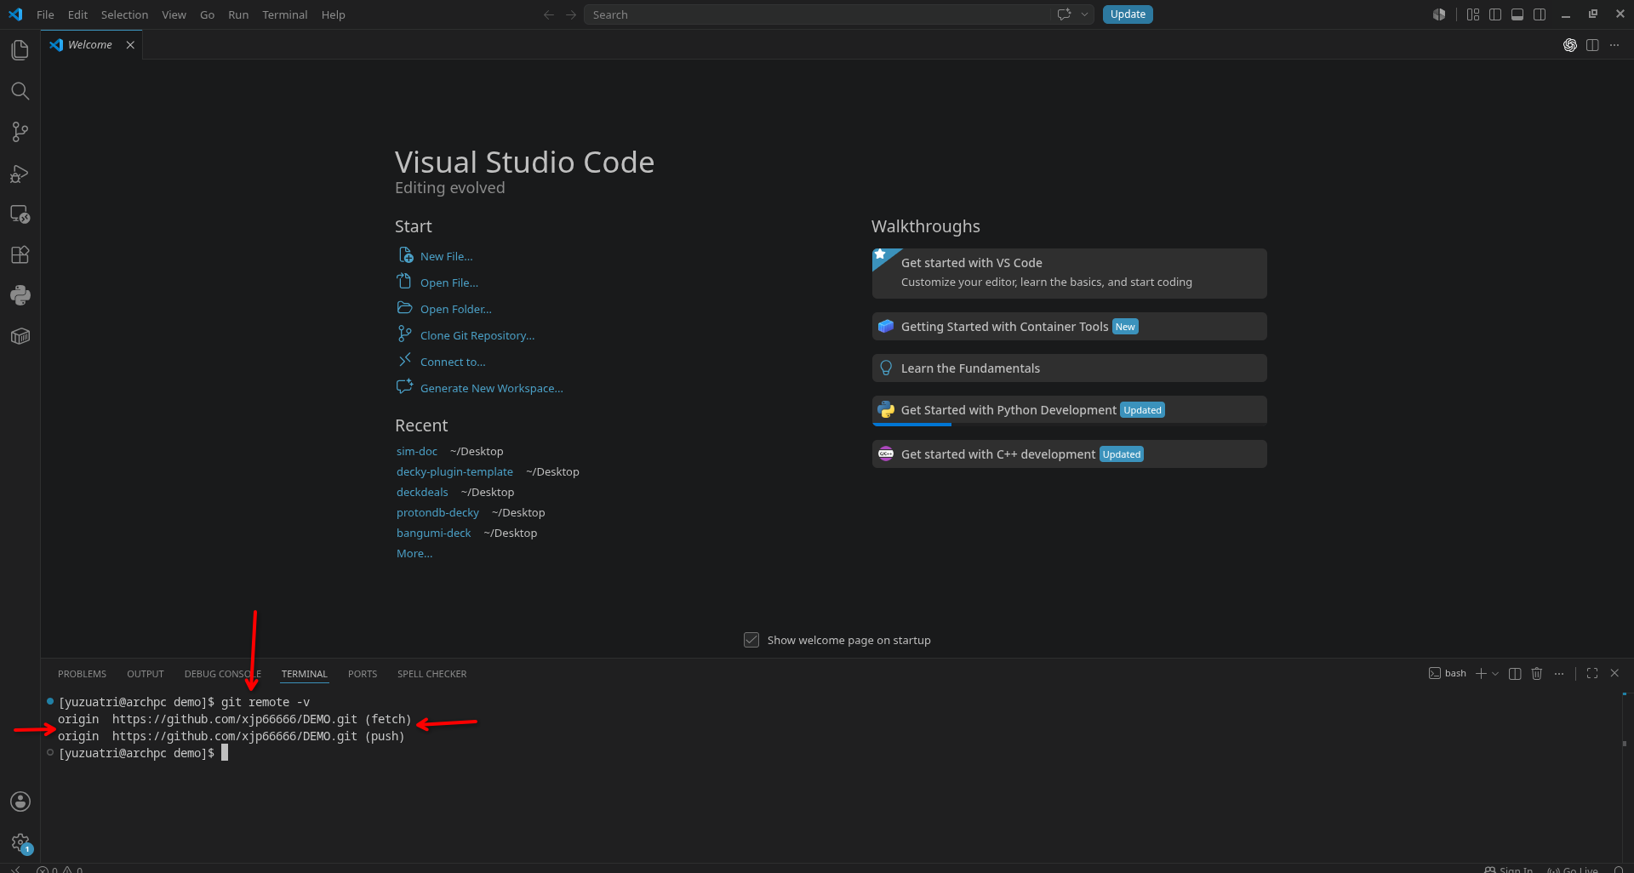Open the Extensions view

point(20,255)
